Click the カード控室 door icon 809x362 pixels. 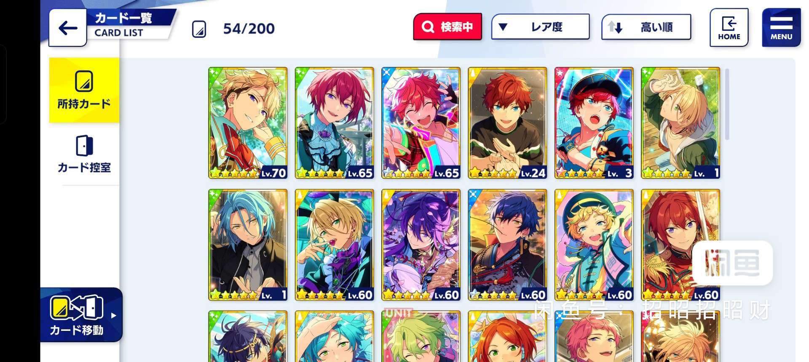pyautogui.click(x=84, y=146)
